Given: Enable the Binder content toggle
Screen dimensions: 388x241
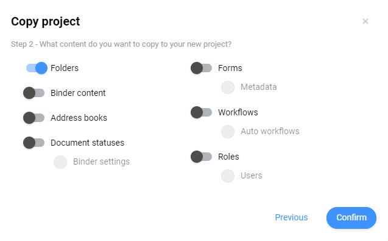Looking at the screenshot, I should [x=34, y=93].
